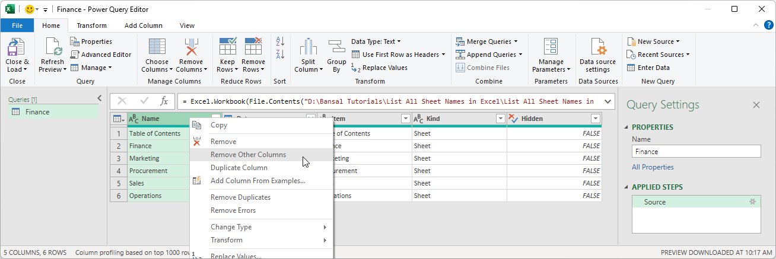This screenshot has width=776, height=259.
Task: Open Quick Access Toolbar customize arrow
Action: (x=45, y=10)
